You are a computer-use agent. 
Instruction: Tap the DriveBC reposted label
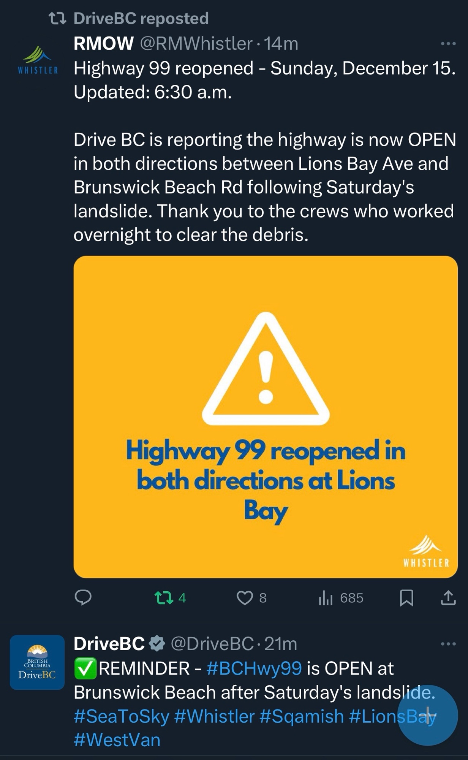tap(141, 18)
